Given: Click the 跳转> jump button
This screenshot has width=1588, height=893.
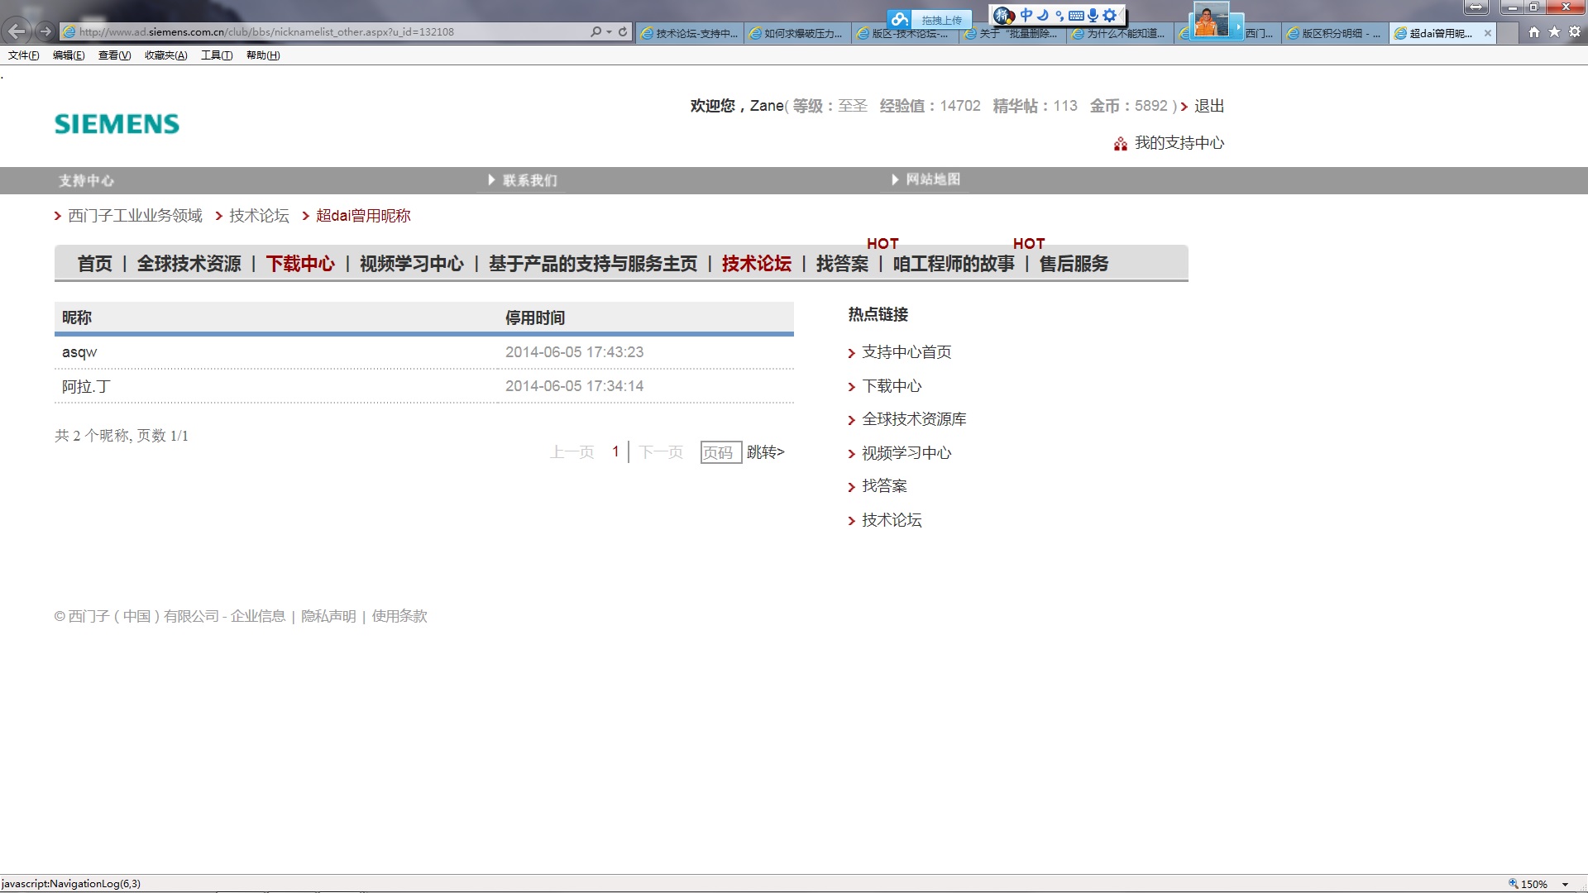Looking at the screenshot, I should [765, 452].
